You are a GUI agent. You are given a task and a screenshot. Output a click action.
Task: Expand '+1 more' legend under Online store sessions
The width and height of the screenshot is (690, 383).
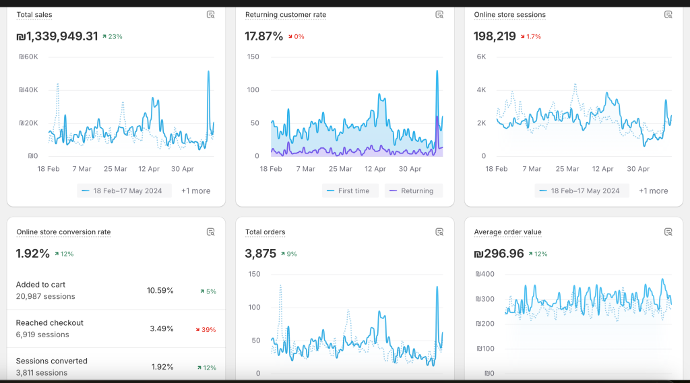click(x=653, y=191)
